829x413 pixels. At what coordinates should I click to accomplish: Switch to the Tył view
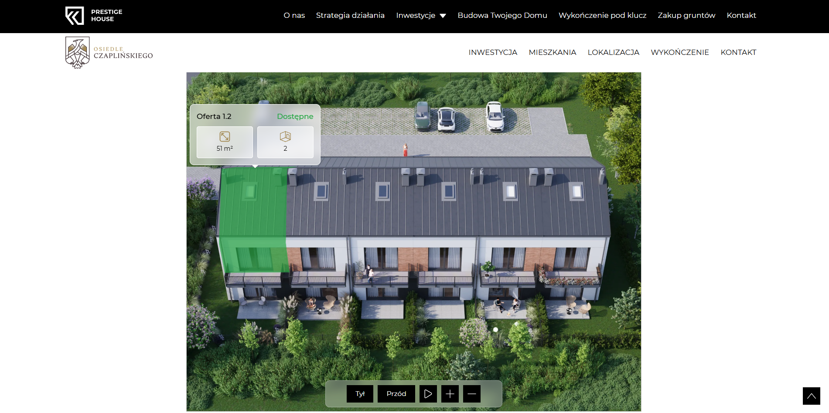click(360, 394)
